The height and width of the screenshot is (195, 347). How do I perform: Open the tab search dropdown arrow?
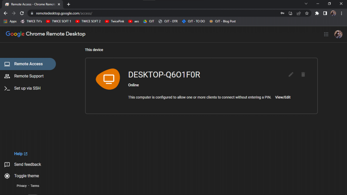306,4
